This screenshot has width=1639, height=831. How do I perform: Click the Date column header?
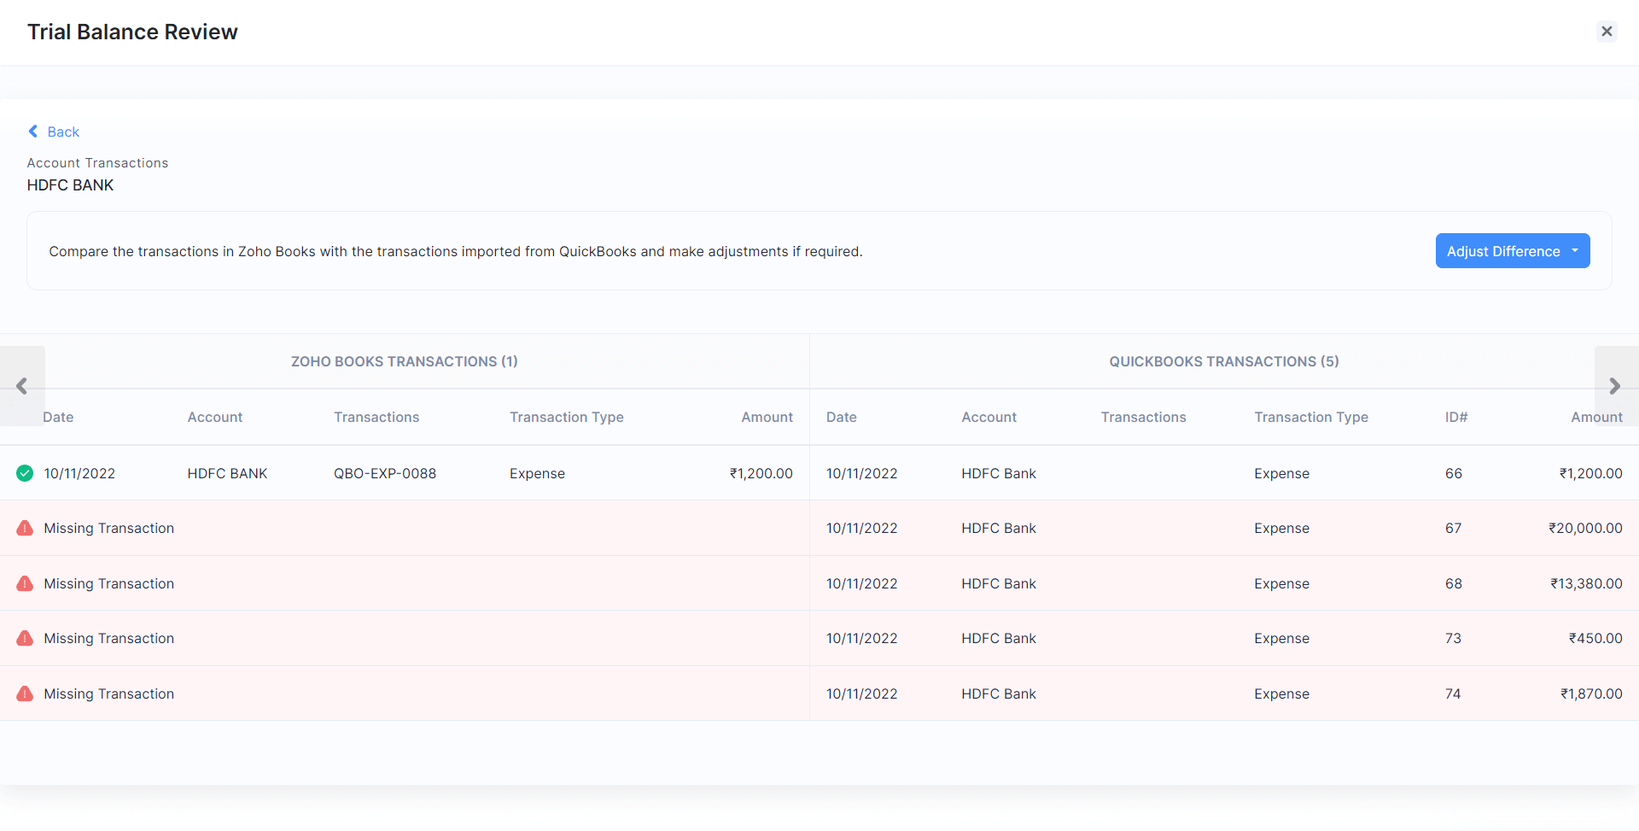point(58,417)
